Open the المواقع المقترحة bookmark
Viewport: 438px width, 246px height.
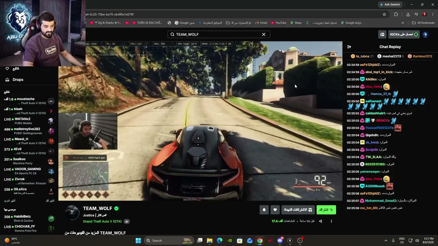pyautogui.click(x=210, y=23)
